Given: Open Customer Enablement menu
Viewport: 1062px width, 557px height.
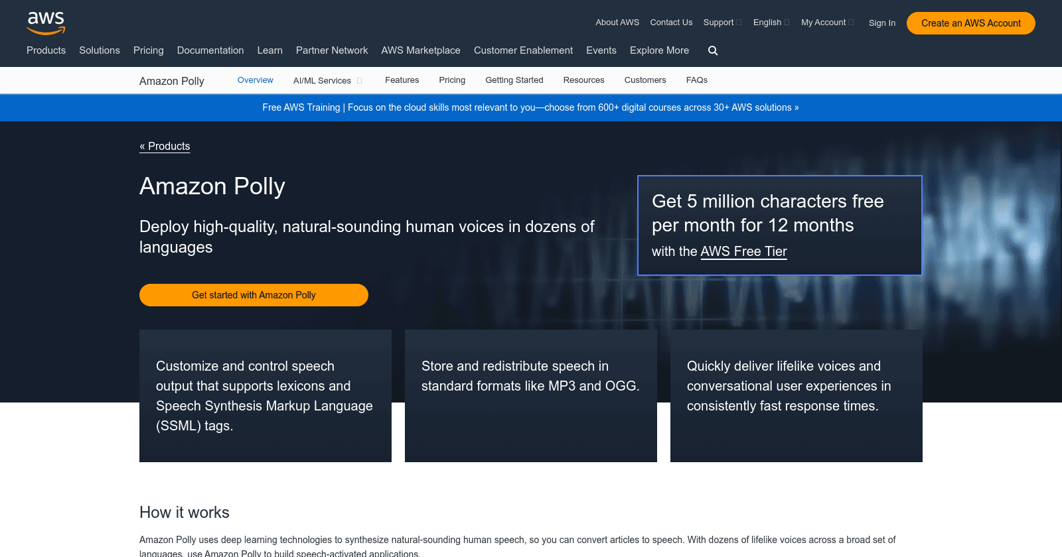Looking at the screenshot, I should [x=523, y=50].
